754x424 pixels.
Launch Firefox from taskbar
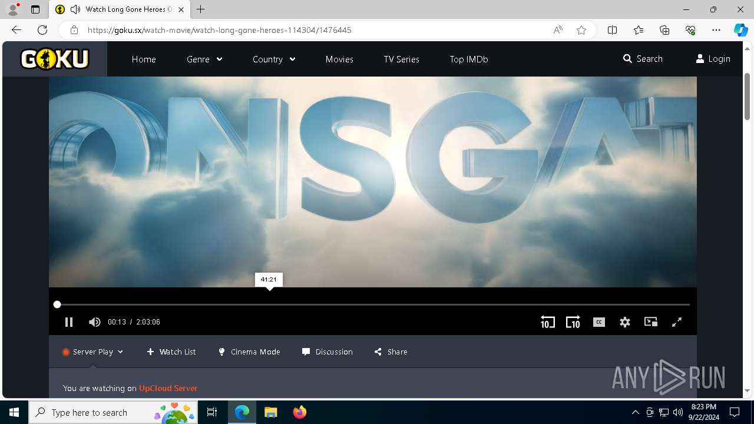tap(299, 412)
